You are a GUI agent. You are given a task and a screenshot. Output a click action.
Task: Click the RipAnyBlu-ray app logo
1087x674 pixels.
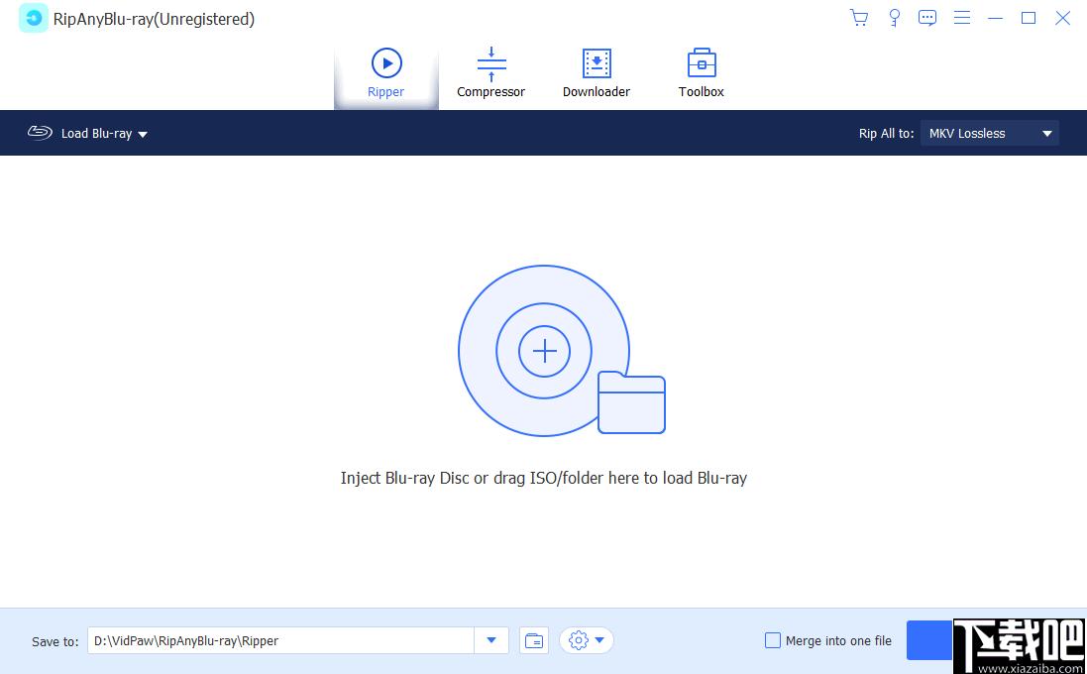pyautogui.click(x=34, y=19)
